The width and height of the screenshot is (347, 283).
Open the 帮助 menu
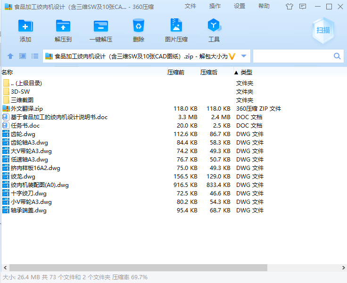coord(264,6)
